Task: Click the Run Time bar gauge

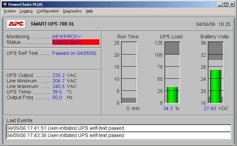Action: (x=129, y=72)
